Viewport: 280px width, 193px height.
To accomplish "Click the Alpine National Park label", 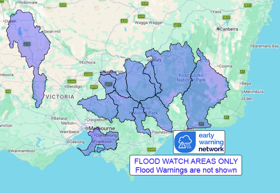I will coord(143,110).
